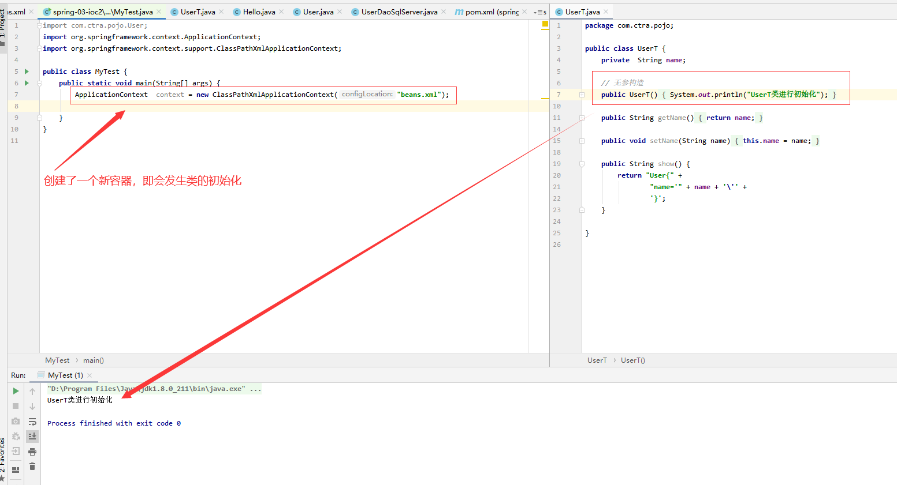This screenshot has height=485, width=897.
Task: Click the down arrow in Run console
Action: [x=32, y=406]
